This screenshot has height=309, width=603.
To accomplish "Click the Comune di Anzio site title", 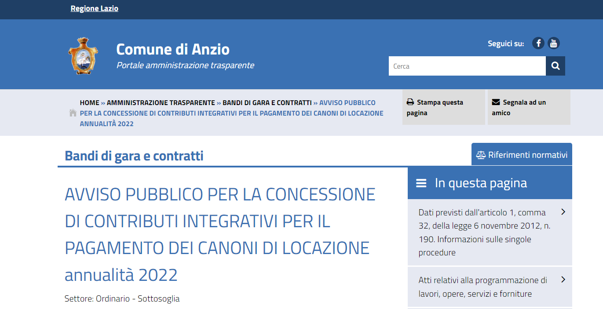I will click(173, 49).
